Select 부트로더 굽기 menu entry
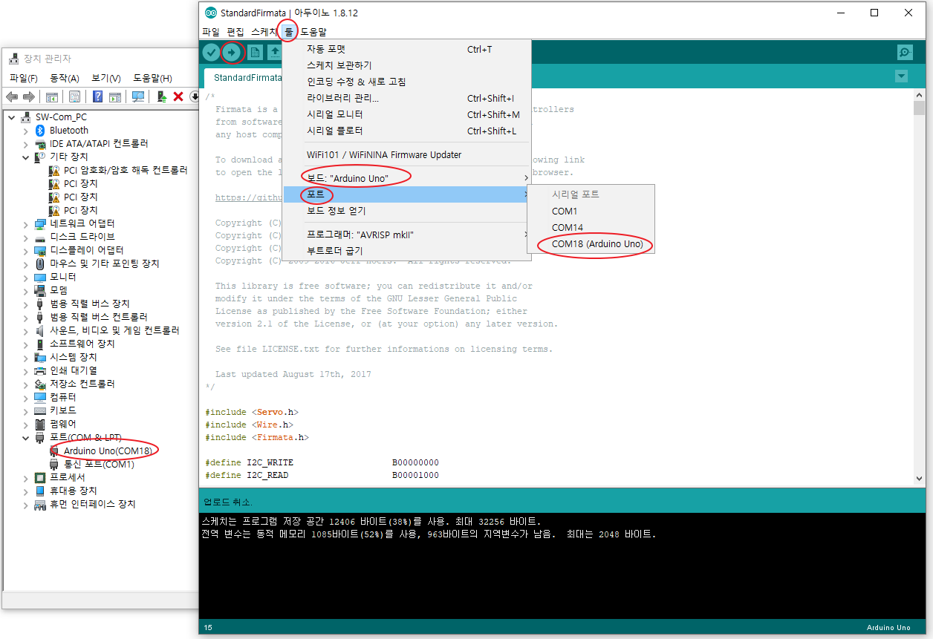This screenshot has width=933, height=639. pos(407,252)
